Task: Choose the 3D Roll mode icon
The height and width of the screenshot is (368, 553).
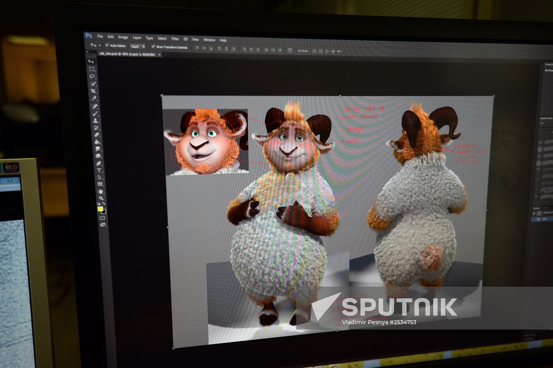Action: [x=321, y=51]
